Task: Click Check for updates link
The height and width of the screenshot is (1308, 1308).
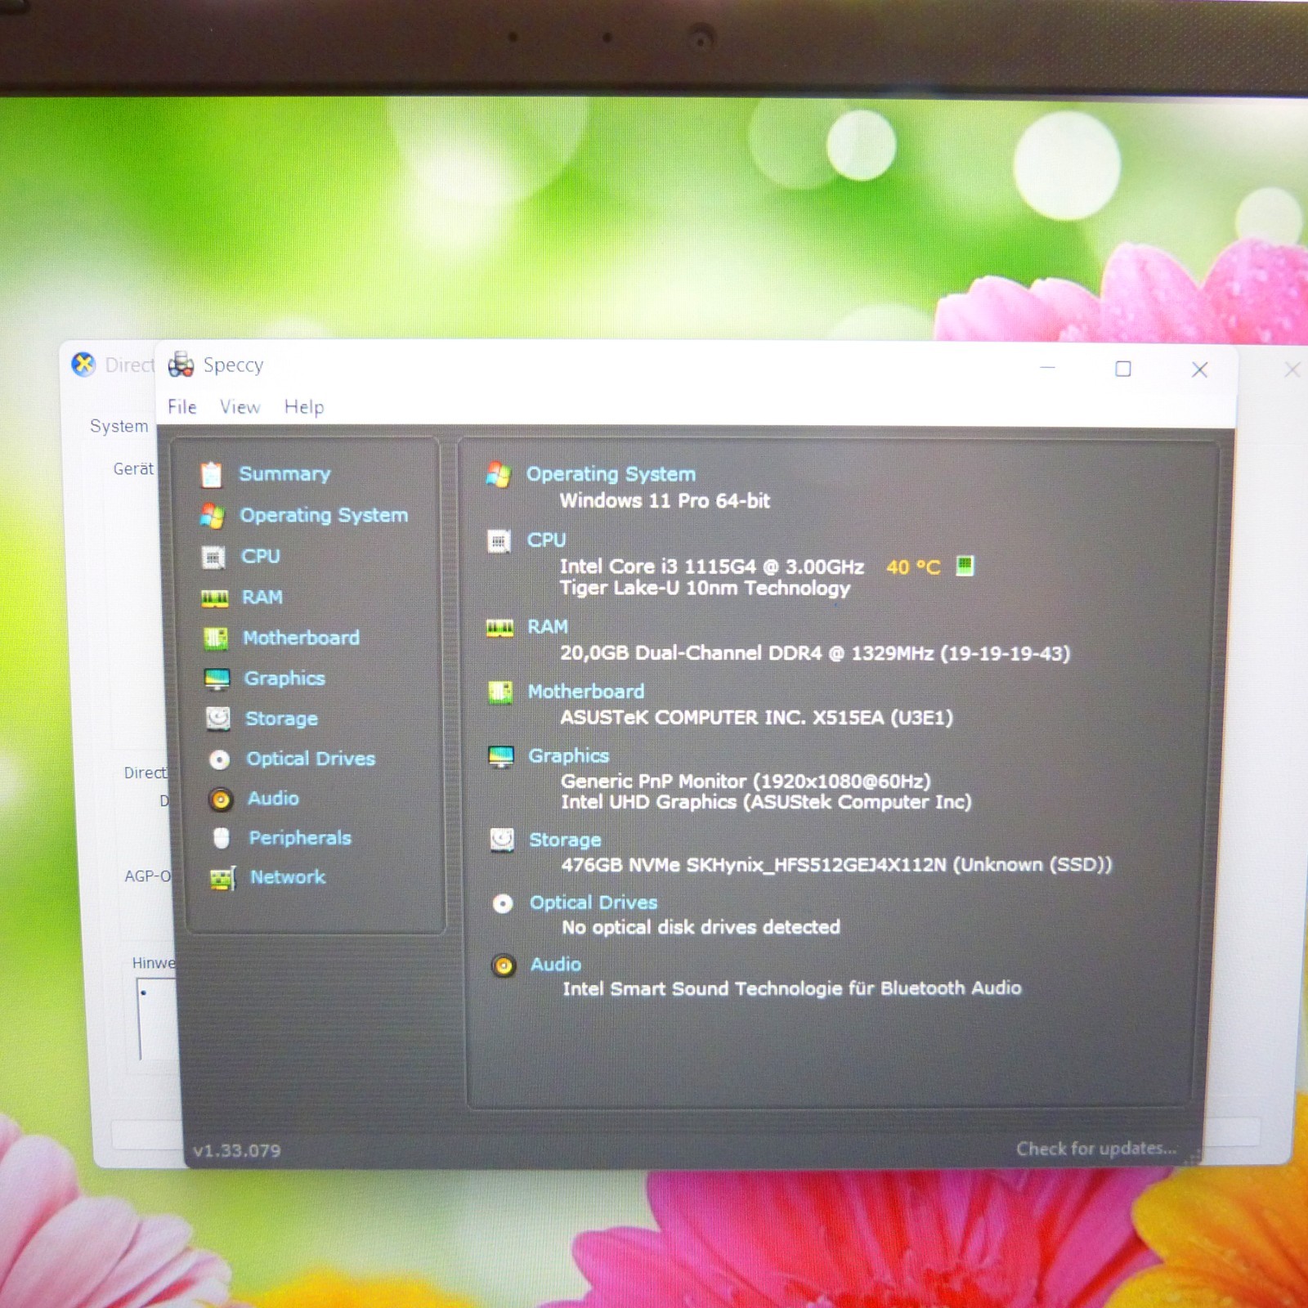Action: point(1096,1149)
